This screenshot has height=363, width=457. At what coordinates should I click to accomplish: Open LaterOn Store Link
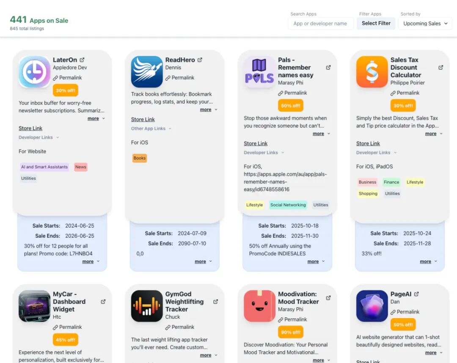click(30, 129)
